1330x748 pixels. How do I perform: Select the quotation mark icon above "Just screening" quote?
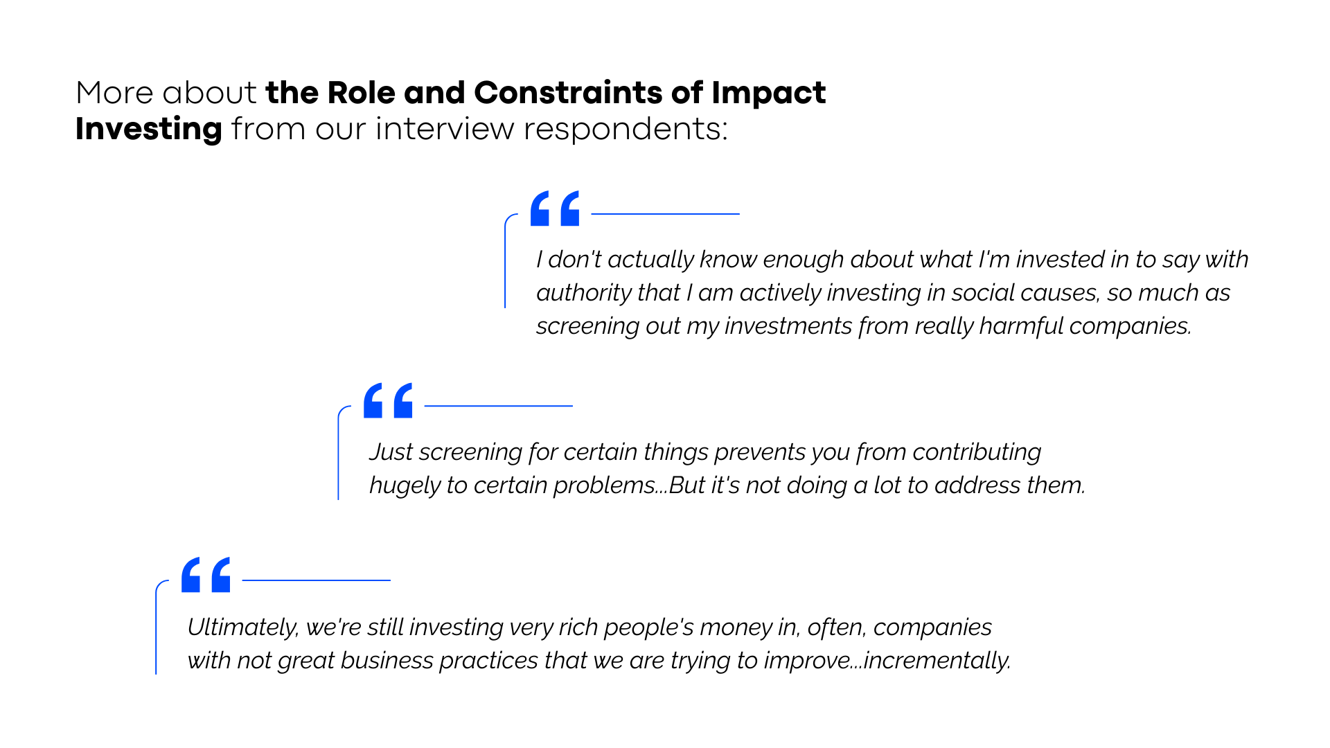388,400
